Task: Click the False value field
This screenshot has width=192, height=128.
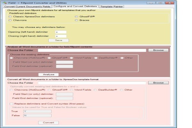Action: tap(37, 116)
